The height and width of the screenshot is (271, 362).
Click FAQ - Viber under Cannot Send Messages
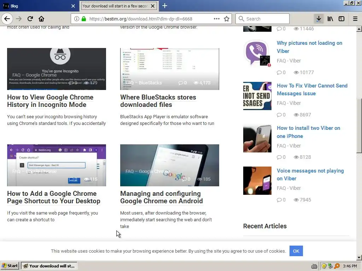(x=289, y=103)
